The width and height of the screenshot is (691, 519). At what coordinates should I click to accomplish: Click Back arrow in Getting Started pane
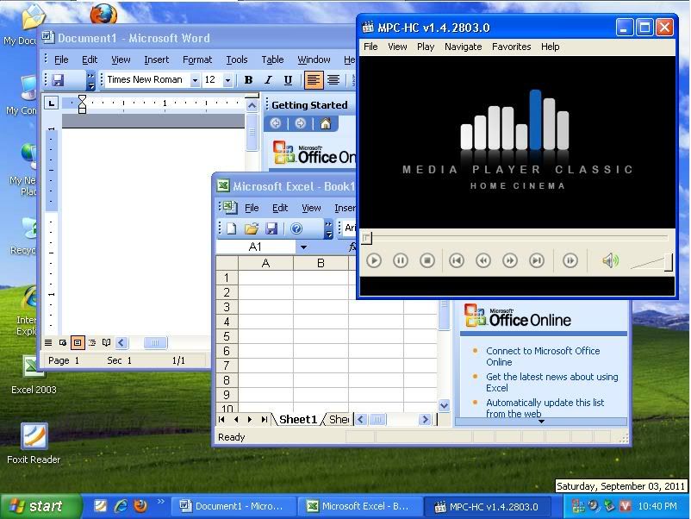[x=276, y=123]
